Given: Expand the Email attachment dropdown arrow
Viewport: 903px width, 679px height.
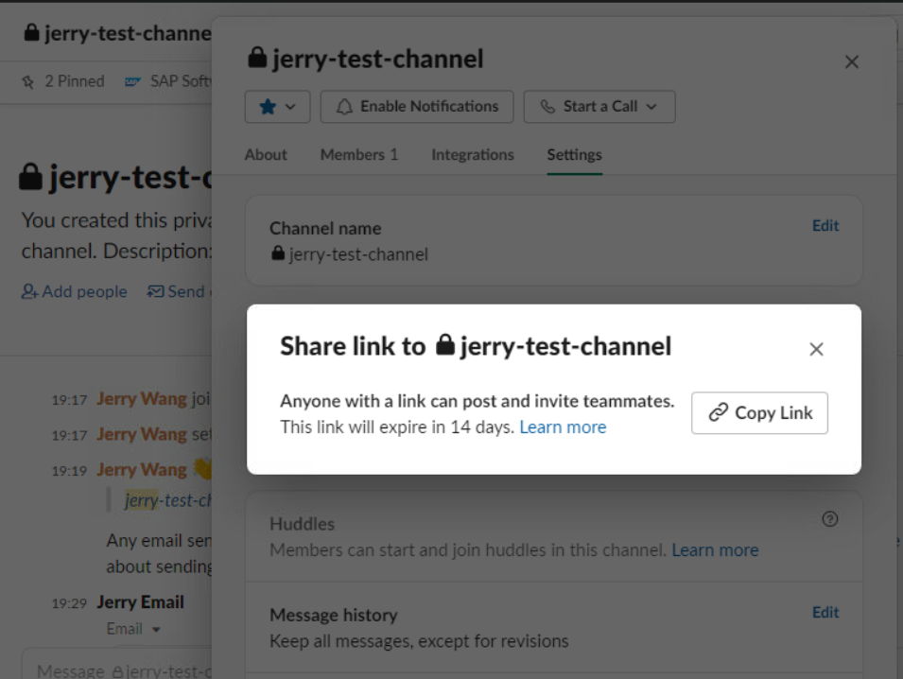Looking at the screenshot, I should (156, 630).
